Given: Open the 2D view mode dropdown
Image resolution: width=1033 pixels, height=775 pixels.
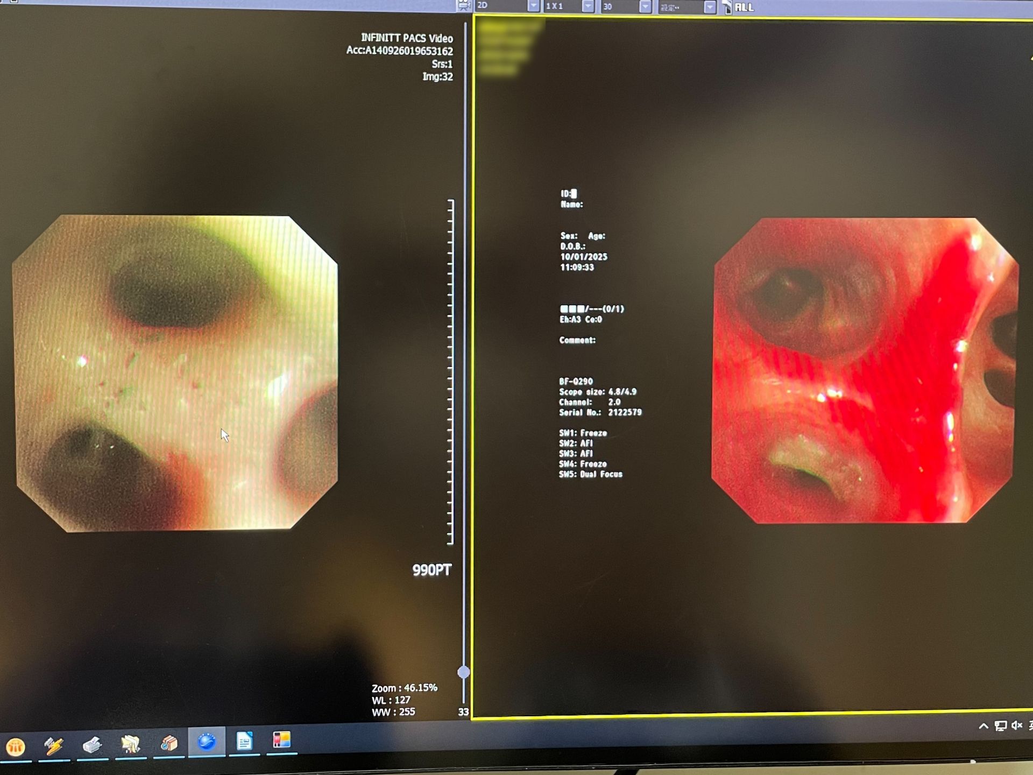Looking at the screenshot, I should tap(533, 6).
